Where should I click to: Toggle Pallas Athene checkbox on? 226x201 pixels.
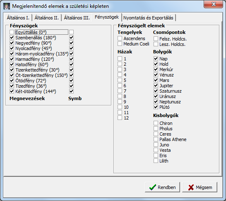(x=156, y=139)
